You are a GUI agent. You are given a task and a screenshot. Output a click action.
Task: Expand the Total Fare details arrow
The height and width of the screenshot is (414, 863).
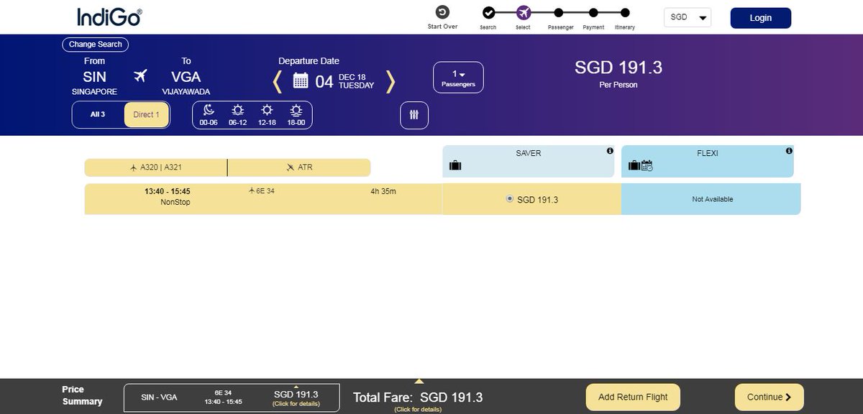tap(419, 382)
